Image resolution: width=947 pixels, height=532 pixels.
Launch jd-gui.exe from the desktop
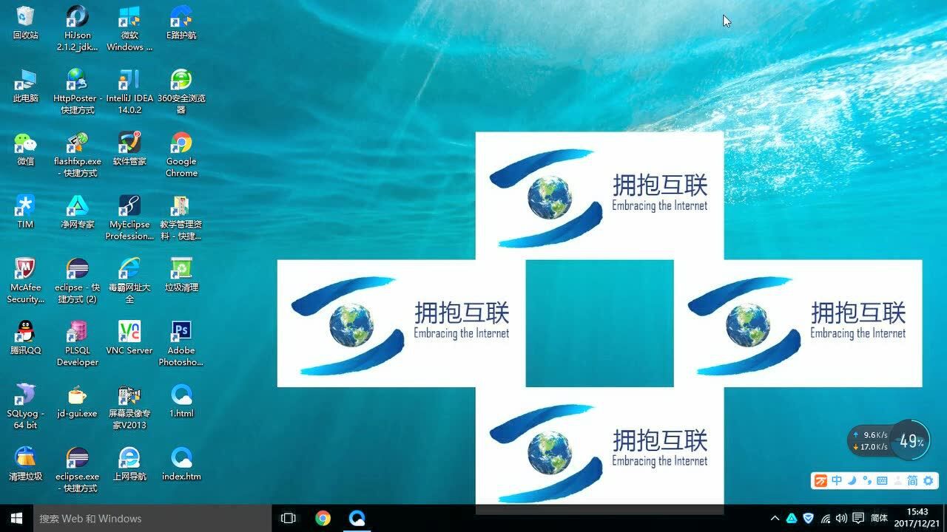click(x=77, y=395)
